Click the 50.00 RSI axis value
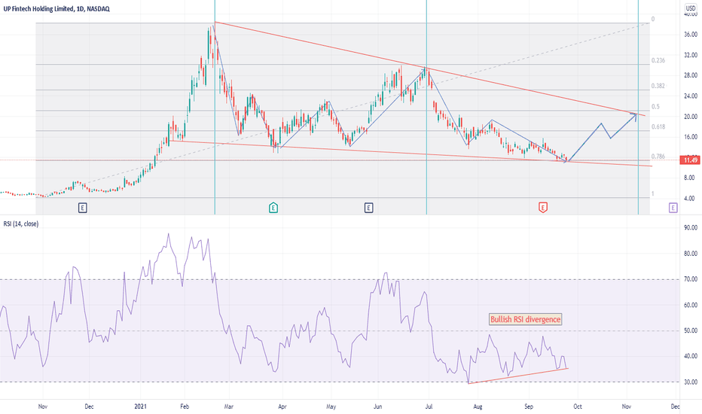702x414 pixels. point(691,330)
